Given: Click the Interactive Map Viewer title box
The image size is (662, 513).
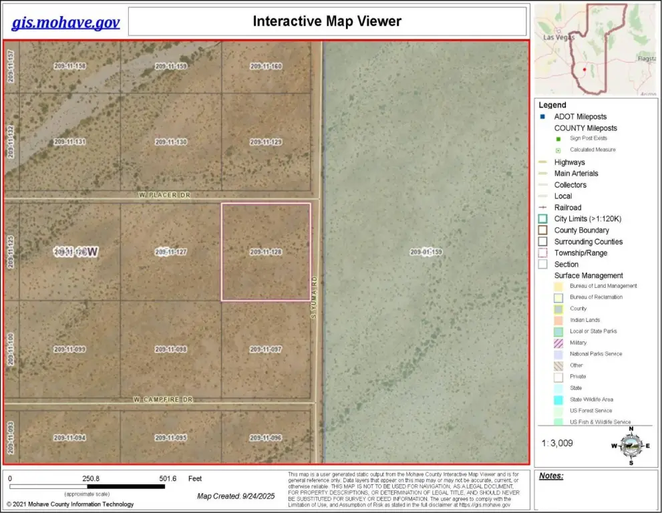Looking at the screenshot, I should 327,21.
